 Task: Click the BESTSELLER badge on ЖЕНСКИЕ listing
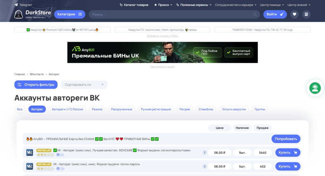coord(44,150)
